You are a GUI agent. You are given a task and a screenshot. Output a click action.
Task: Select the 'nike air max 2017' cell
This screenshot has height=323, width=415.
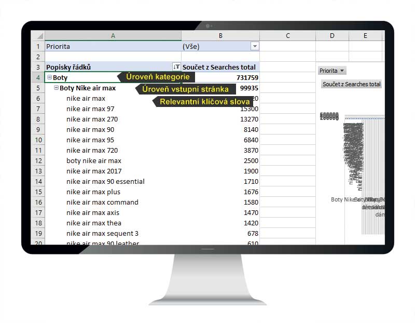(x=113, y=171)
